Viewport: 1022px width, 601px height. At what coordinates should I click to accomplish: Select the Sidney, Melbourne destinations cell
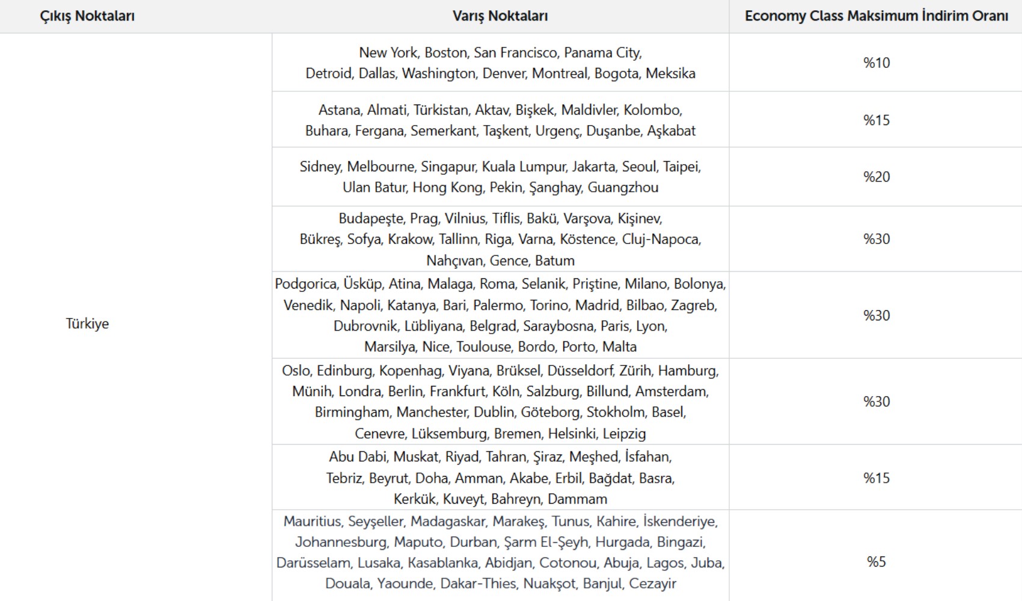point(500,177)
